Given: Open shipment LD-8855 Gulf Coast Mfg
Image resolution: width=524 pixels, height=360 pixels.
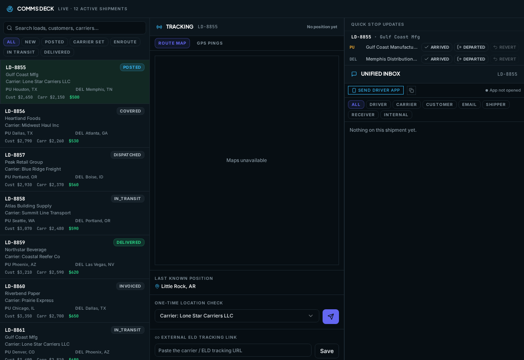Looking at the screenshot, I should pos(75,82).
